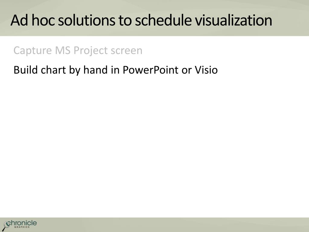
Task: Click the word PowerPoint in second bullet
Action: pyautogui.click(x=150, y=70)
